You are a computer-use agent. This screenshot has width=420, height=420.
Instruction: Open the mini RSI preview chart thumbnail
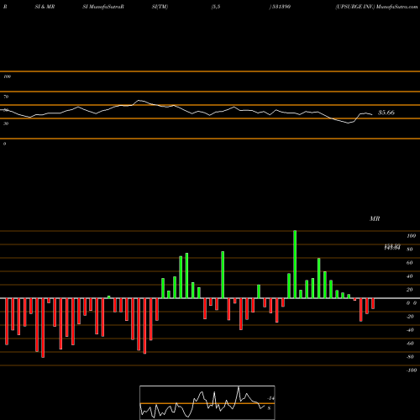click(207, 402)
